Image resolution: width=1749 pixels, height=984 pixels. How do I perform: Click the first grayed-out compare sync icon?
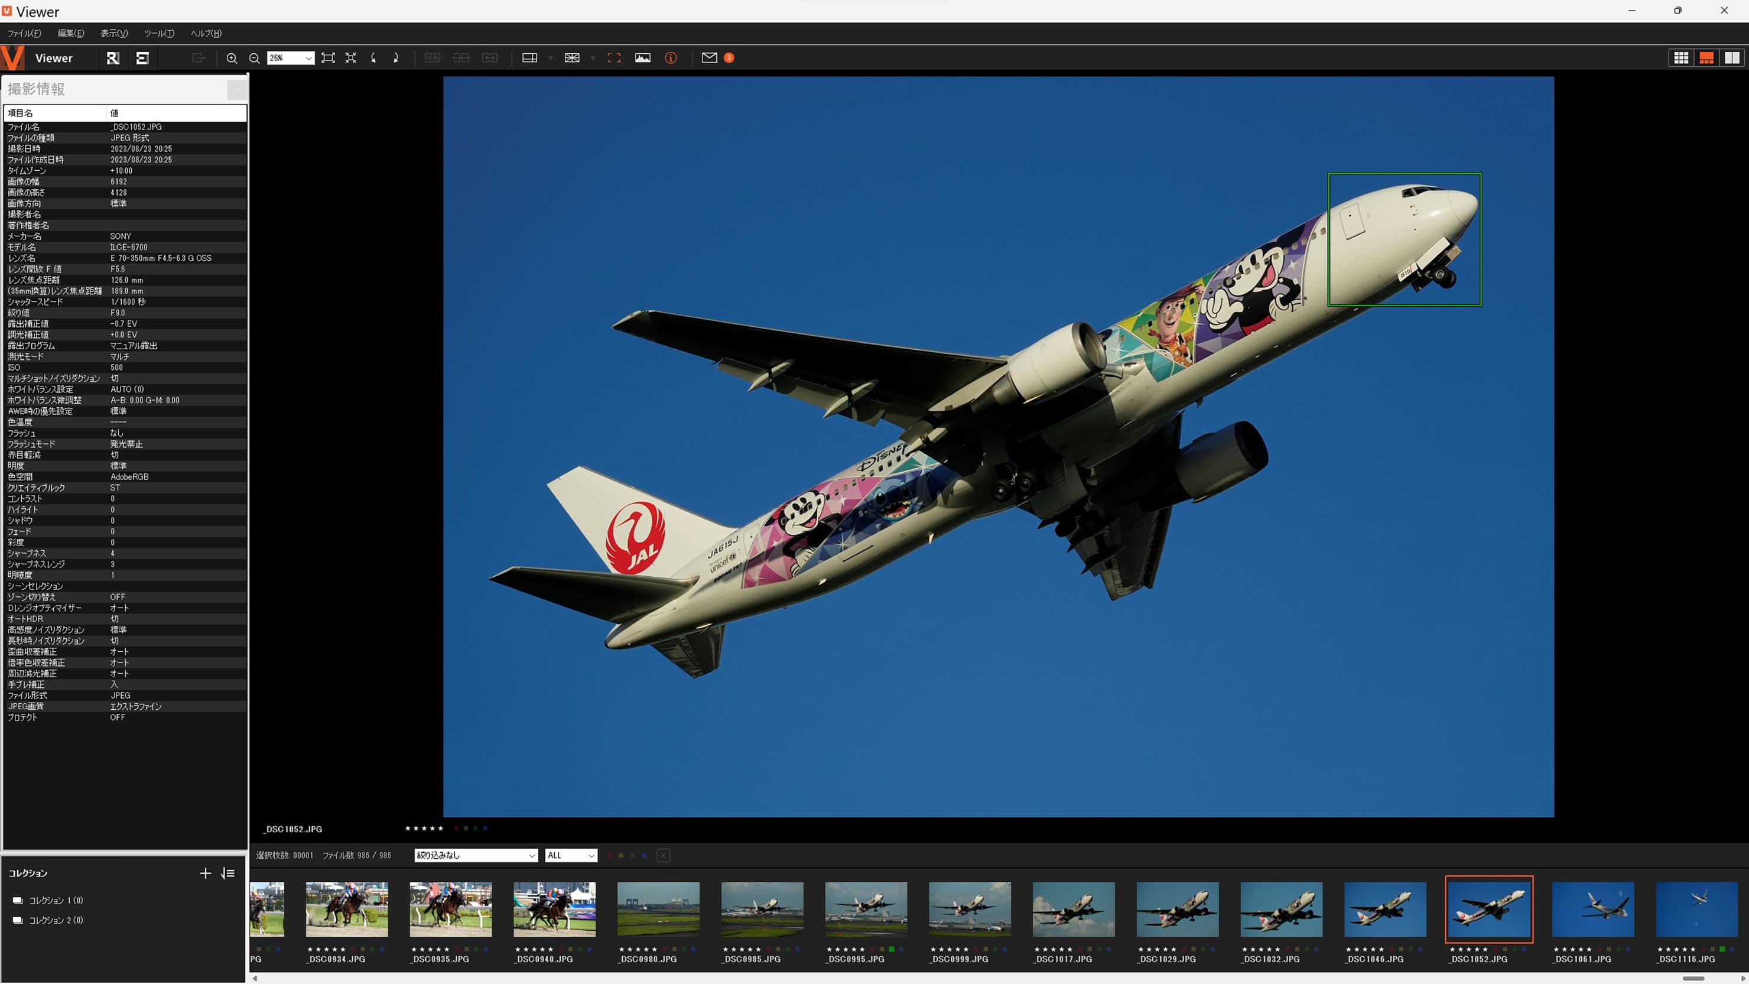[x=432, y=58]
